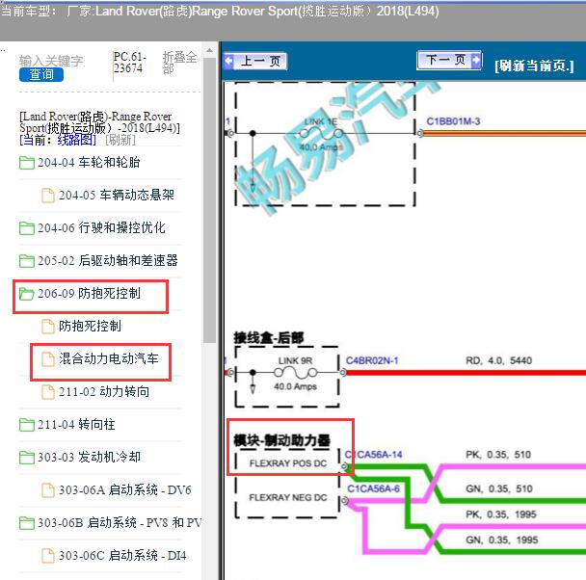The image size is (586, 580).
Task: Click page icon beside 防抱死控制 document
Action: 48,326
